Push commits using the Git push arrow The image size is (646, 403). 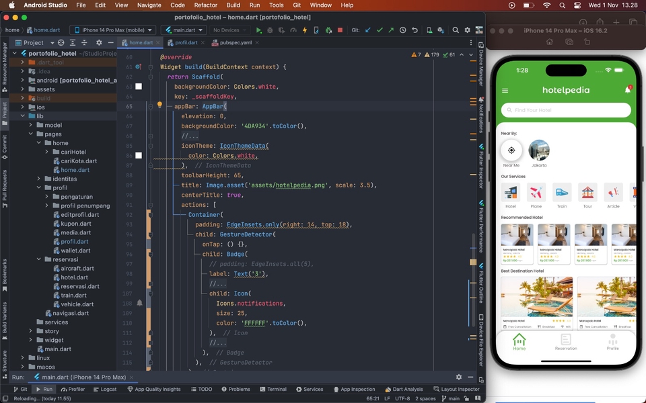(391, 30)
